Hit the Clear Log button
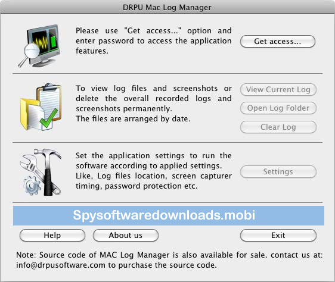The height and width of the screenshot is (282, 335). pos(278,127)
